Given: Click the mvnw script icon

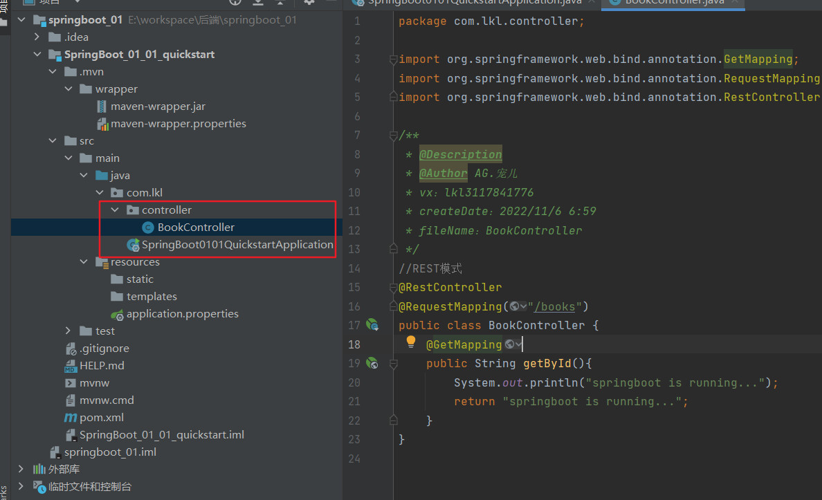Looking at the screenshot, I should (x=71, y=383).
